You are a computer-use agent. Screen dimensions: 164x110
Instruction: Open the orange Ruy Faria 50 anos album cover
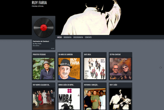[69, 69]
